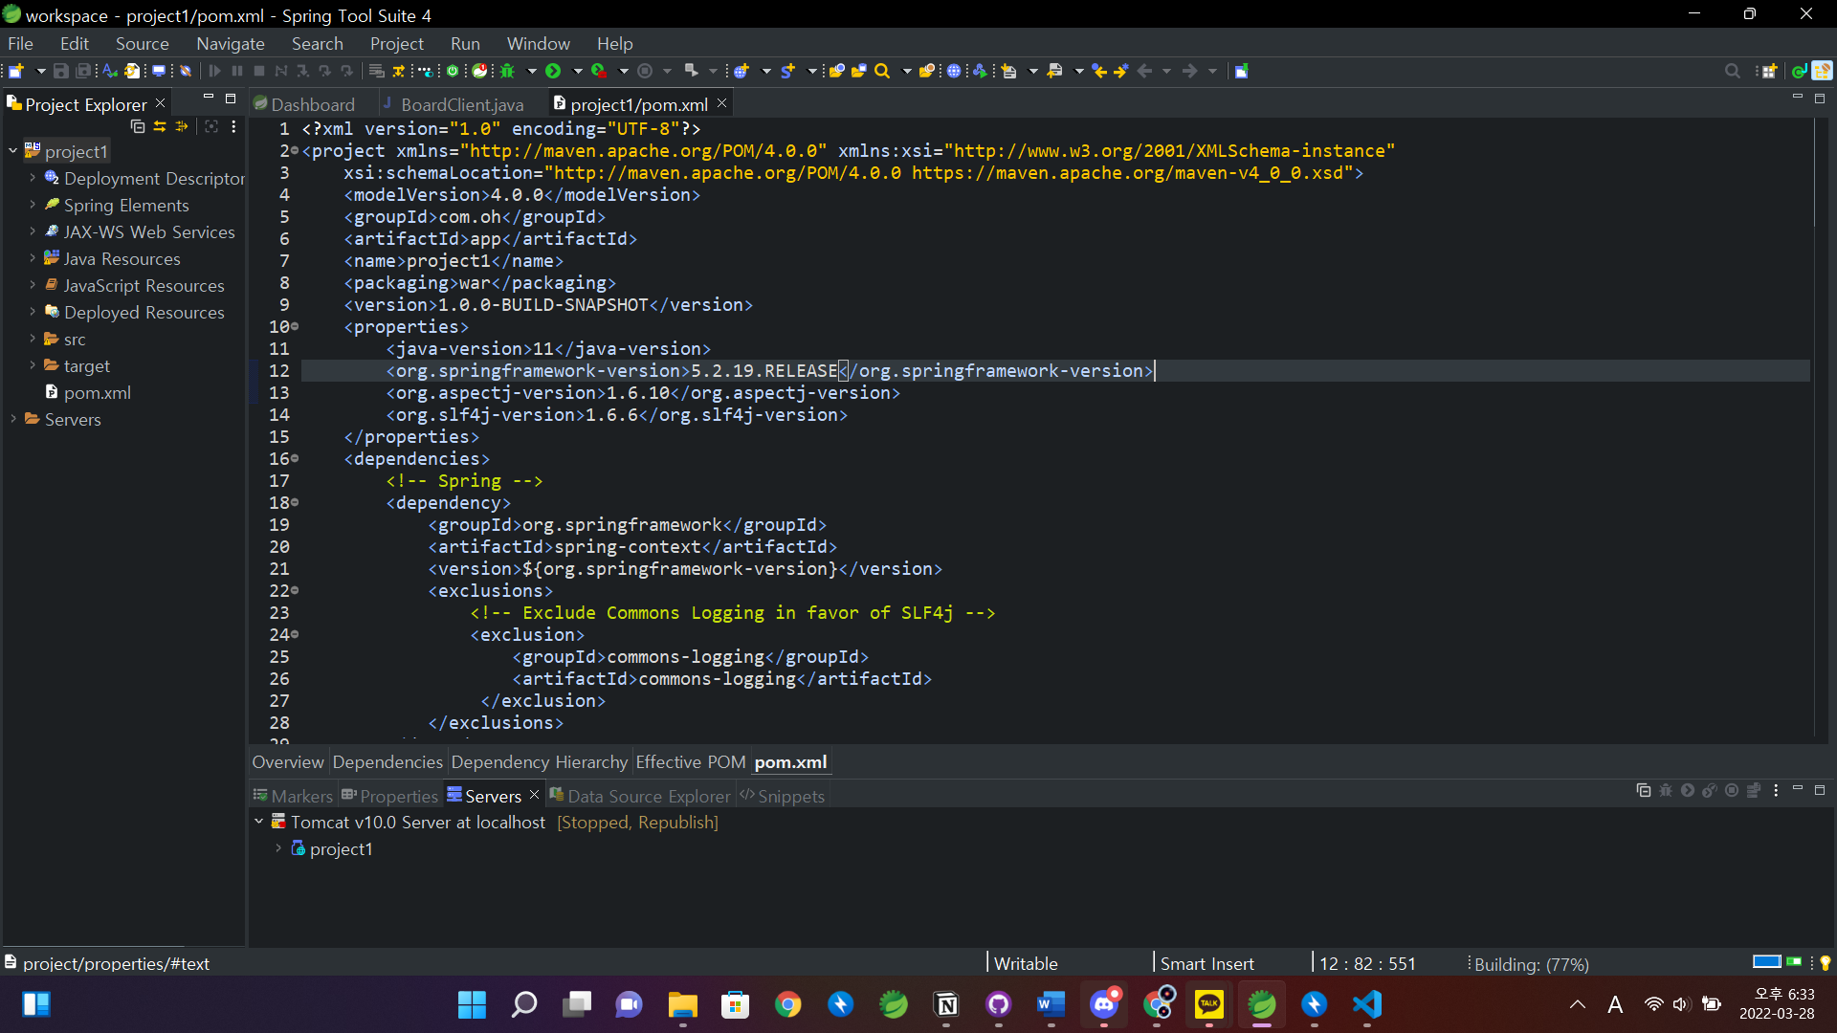Switch to the Dependency Hierarchy tab
Image resolution: width=1837 pixels, height=1033 pixels.
click(x=539, y=762)
